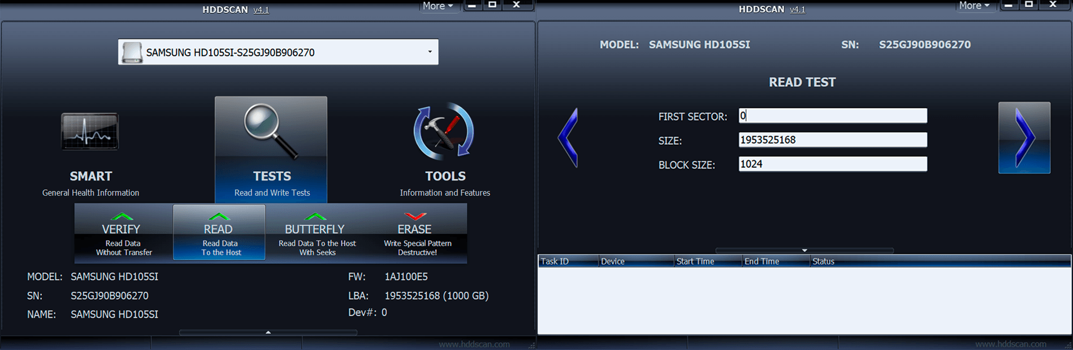Viewport: 1073px width, 350px height.
Task: Focus the BLOCK SIZE input field
Action: coord(833,164)
